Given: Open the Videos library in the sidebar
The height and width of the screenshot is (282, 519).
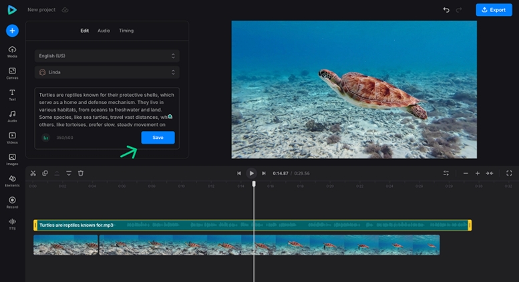Looking at the screenshot, I should pyautogui.click(x=12, y=137).
